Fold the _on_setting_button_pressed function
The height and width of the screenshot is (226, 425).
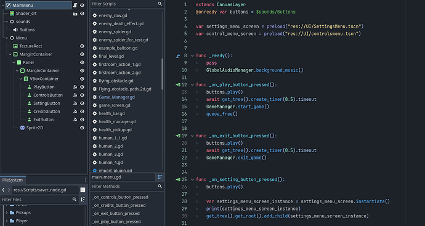pyautogui.click(x=192, y=179)
